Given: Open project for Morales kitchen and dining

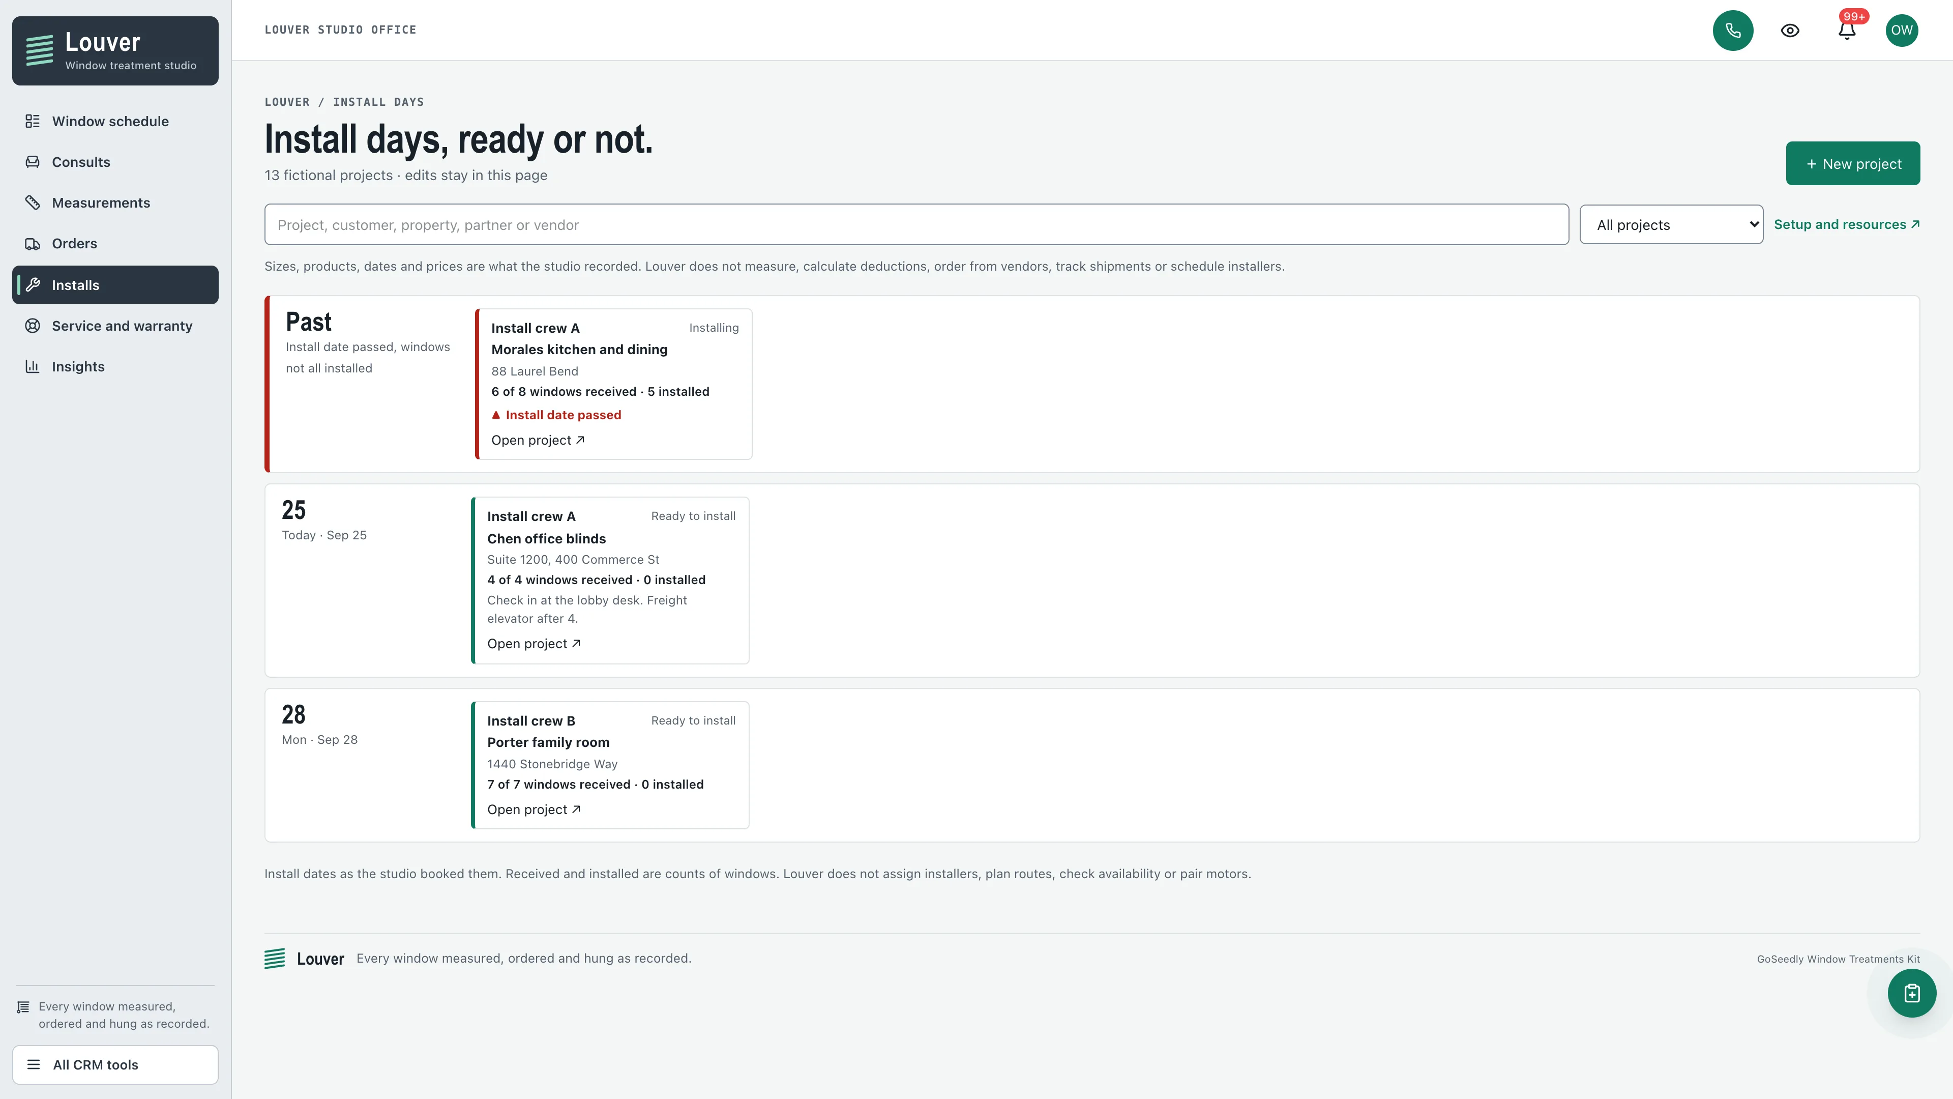Looking at the screenshot, I should point(538,440).
